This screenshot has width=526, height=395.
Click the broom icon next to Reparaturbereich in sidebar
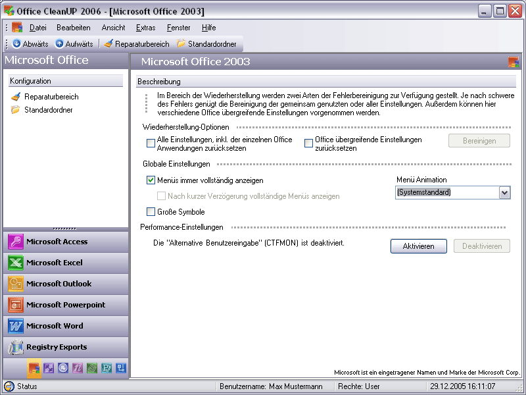tap(16, 97)
